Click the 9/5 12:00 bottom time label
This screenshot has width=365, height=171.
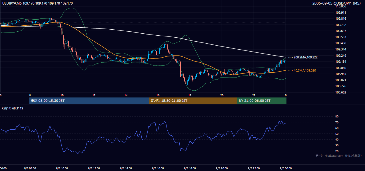[94, 168]
